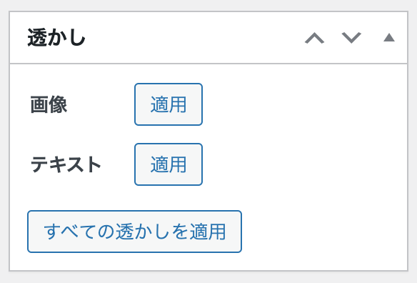Screen dimensions: 417x283
Task: Click the downward chevron icon in header
Action: 351,38
